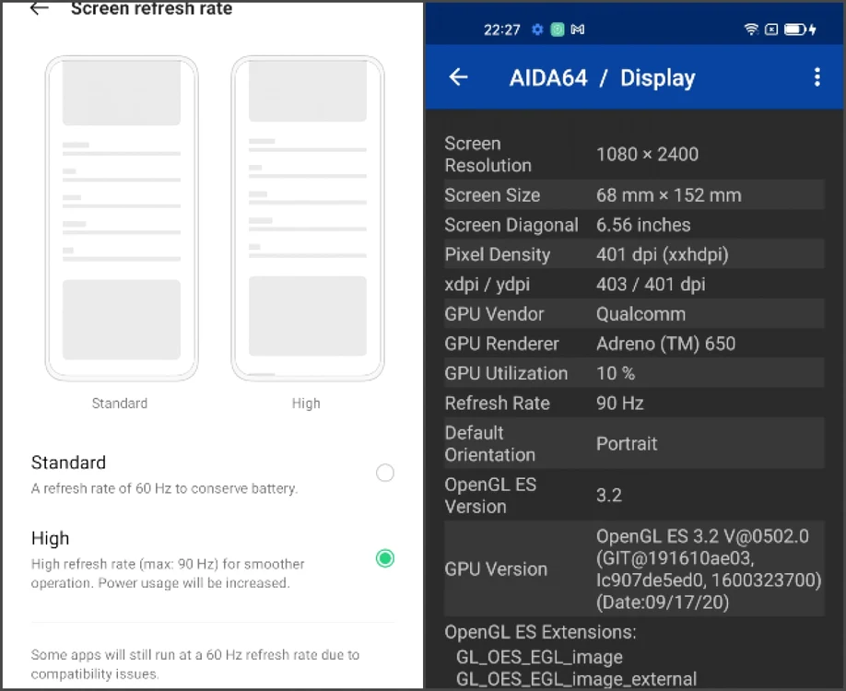Select the Standard 60 Hz radio button
Viewport: 846px width, 691px height.
point(384,473)
